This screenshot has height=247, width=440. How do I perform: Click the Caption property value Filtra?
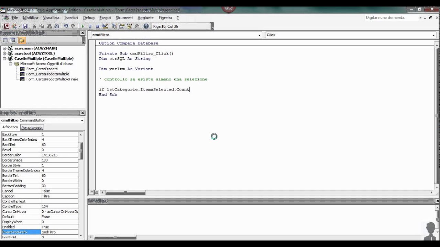[59, 196]
